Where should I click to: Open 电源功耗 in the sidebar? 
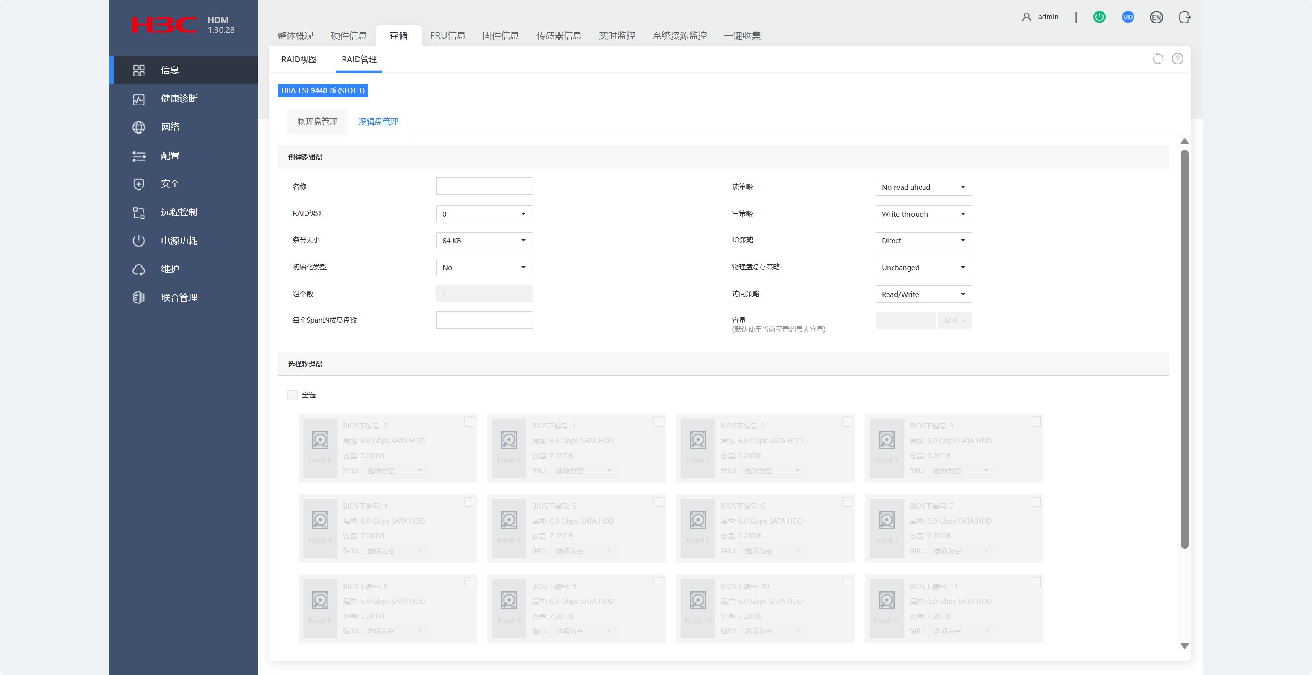[x=179, y=241]
